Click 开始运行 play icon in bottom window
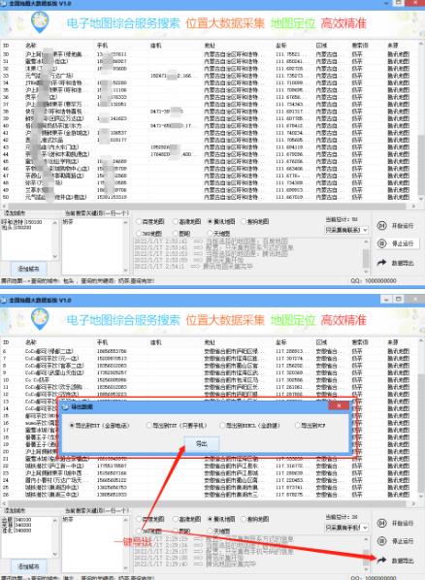Viewport: 425px width, 580px height. (381, 523)
